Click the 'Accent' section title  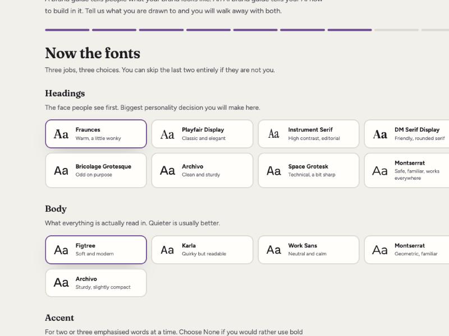pos(59,318)
